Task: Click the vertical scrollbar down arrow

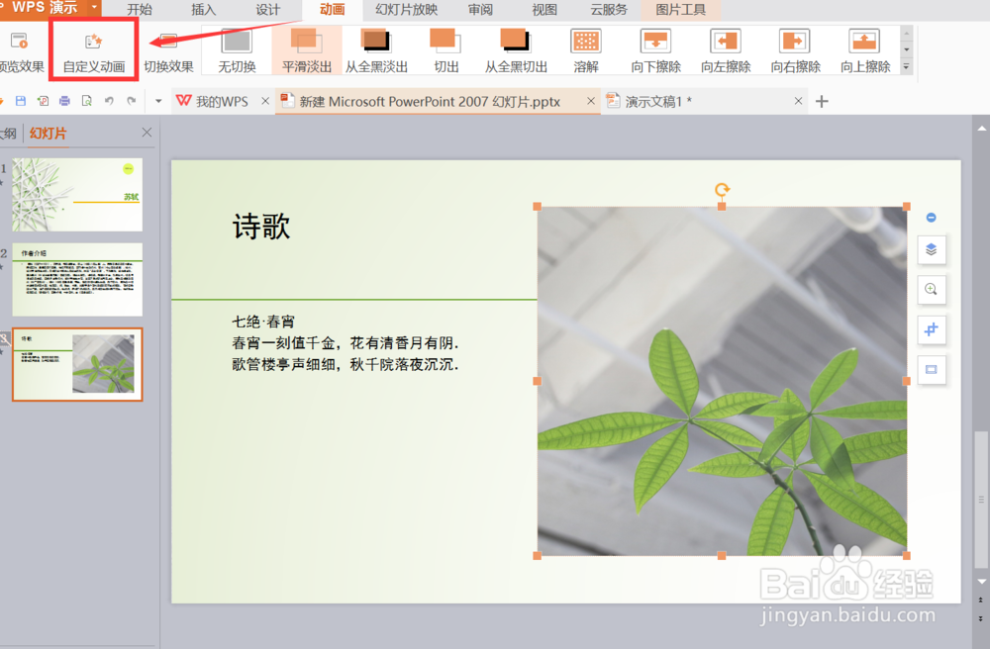Action: click(x=981, y=582)
